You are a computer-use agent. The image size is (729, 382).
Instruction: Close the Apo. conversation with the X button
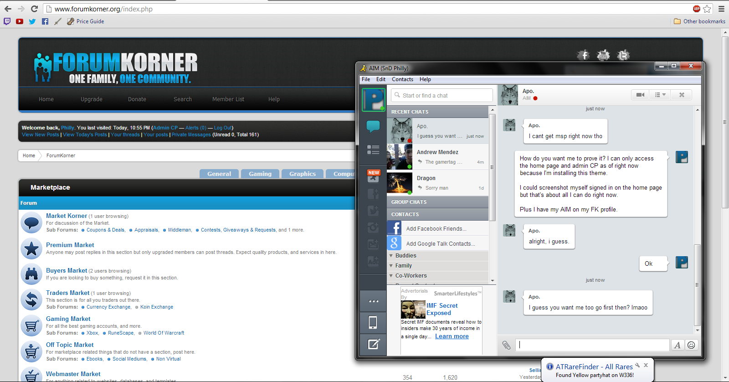click(x=682, y=95)
